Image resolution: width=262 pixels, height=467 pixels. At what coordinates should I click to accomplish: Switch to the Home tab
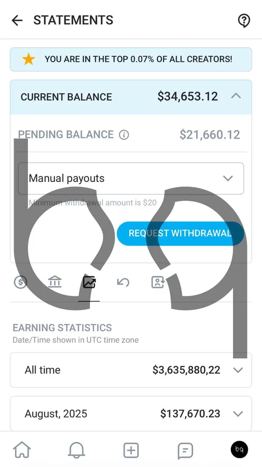(x=22, y=449)
